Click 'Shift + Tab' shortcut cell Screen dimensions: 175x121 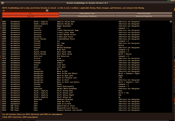(124, 93)
